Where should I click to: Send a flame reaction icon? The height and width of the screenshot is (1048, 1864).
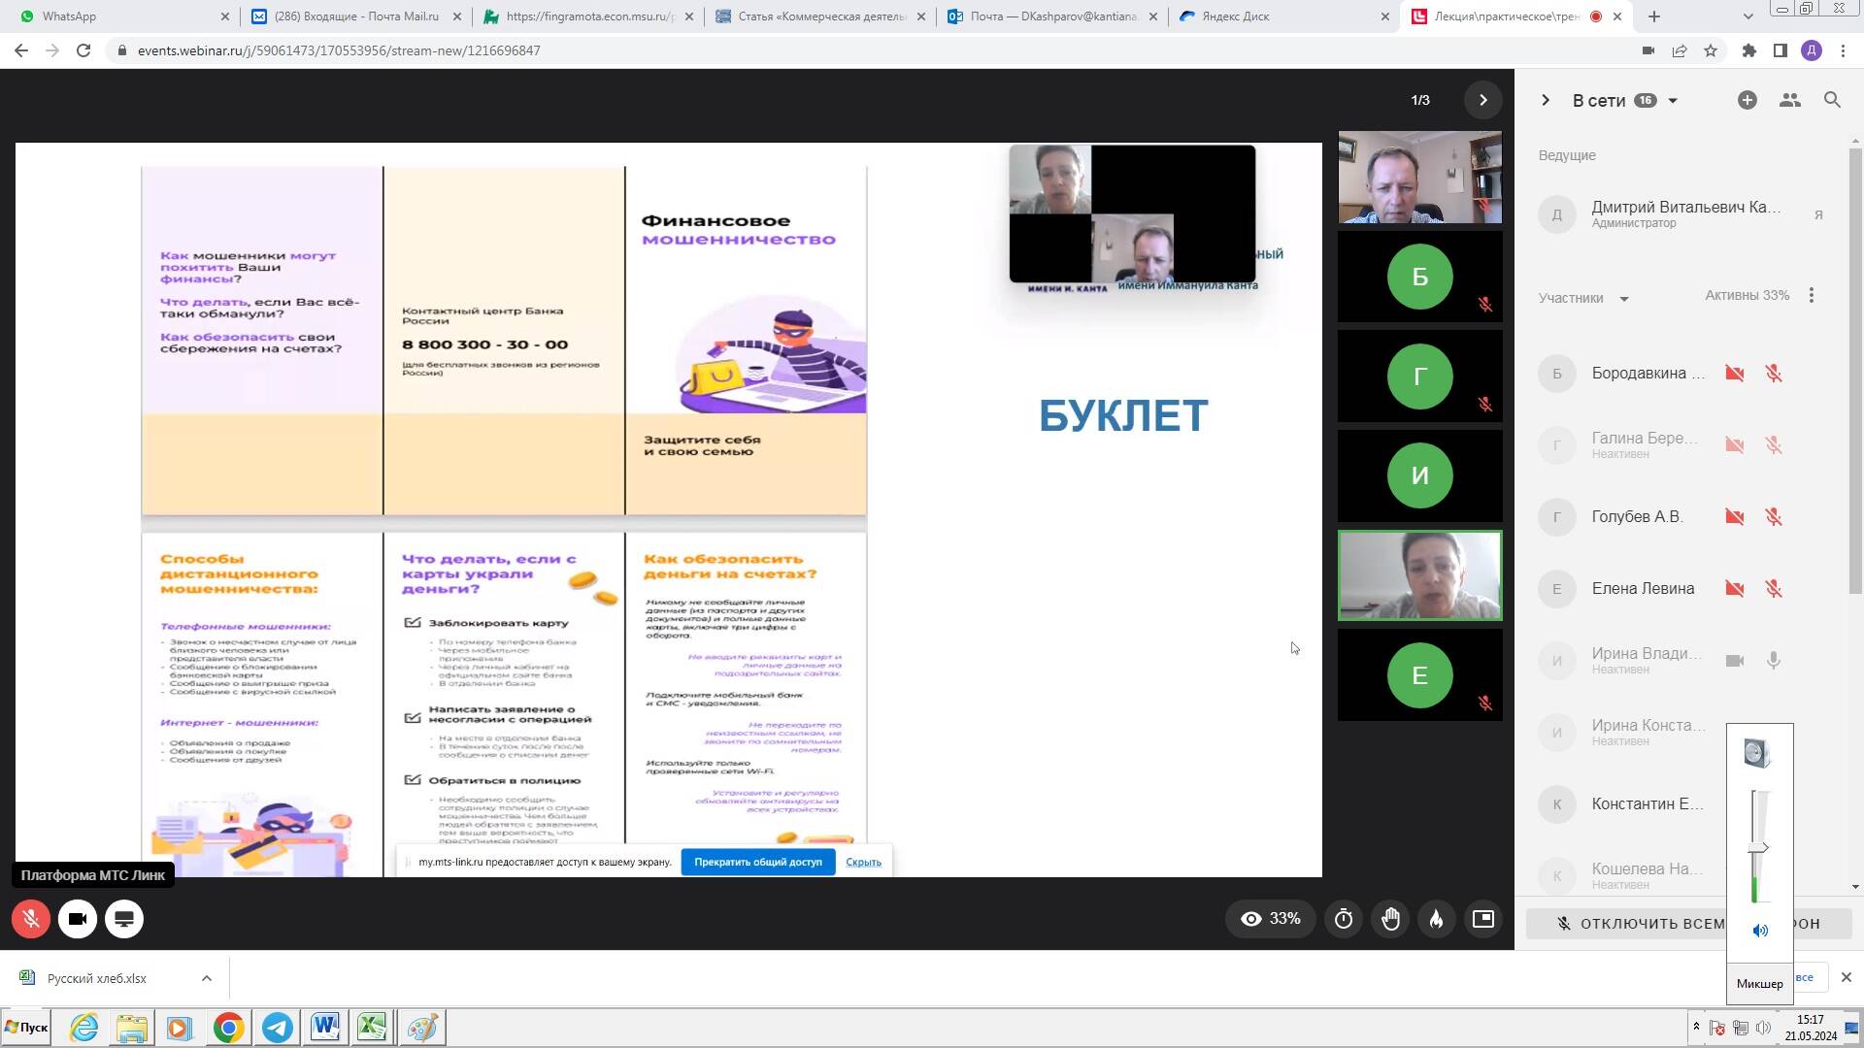tap(1437, 919)
